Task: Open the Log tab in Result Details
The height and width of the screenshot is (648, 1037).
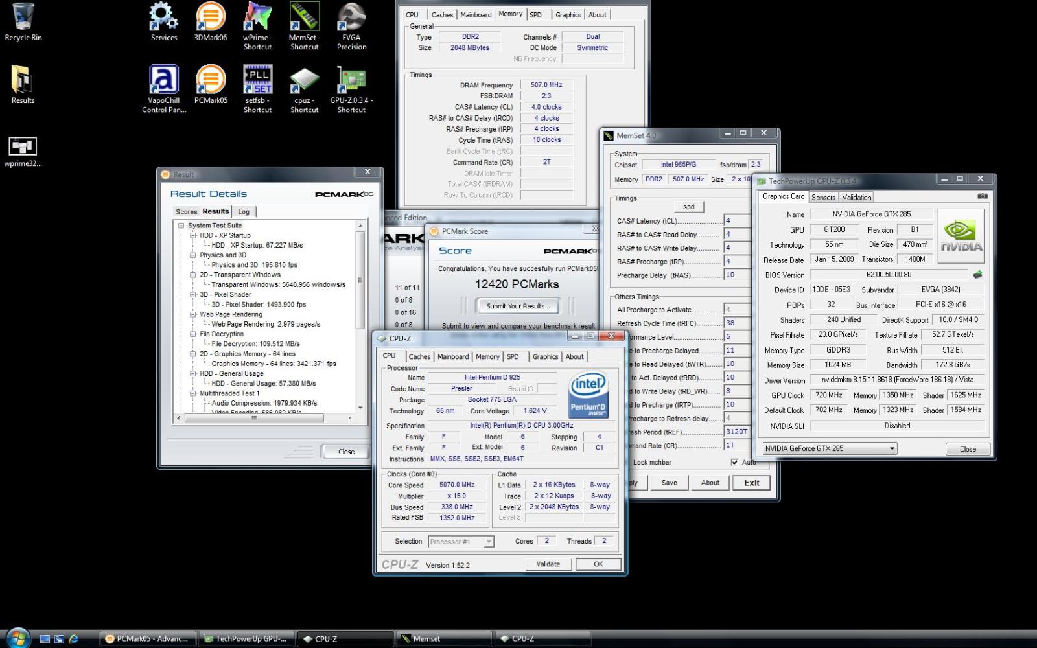Action: pyautogui.click(x=244, y=212)
